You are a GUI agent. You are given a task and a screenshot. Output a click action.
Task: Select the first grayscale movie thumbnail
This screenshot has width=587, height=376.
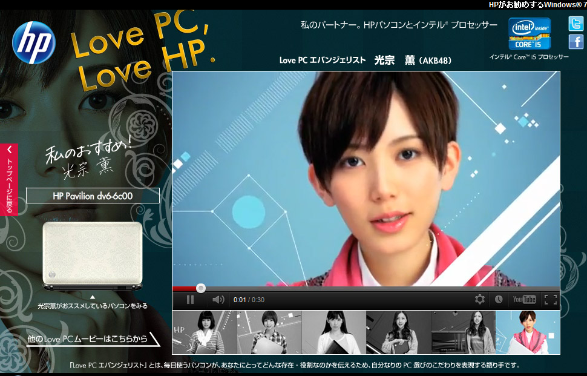[205, 332]
